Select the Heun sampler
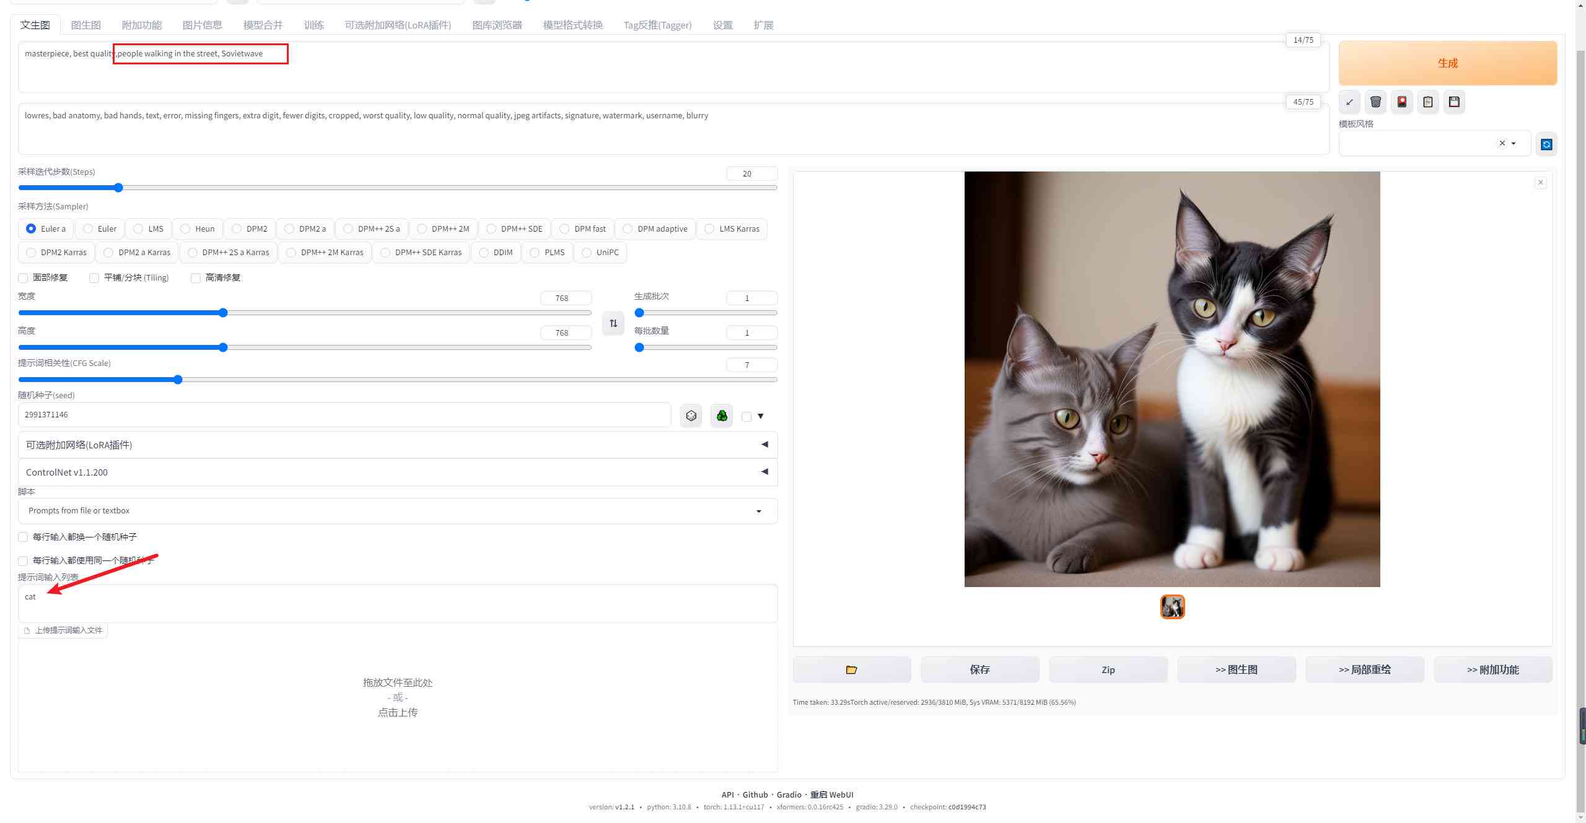 198,229
